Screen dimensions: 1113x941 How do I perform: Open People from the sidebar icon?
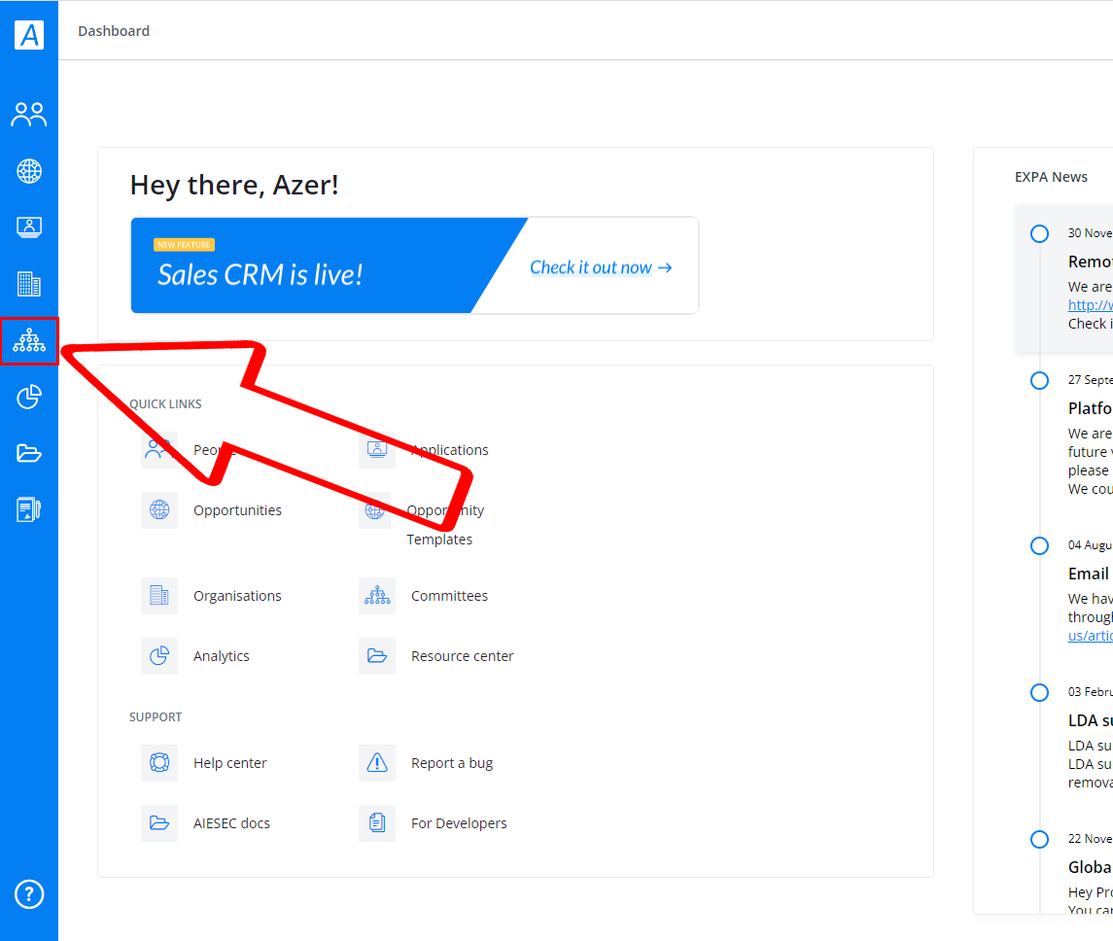(x=29, y=115)
